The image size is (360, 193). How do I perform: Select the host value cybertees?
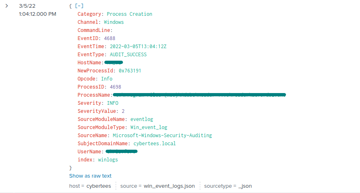pyautogui.click(x=99, y=186)
